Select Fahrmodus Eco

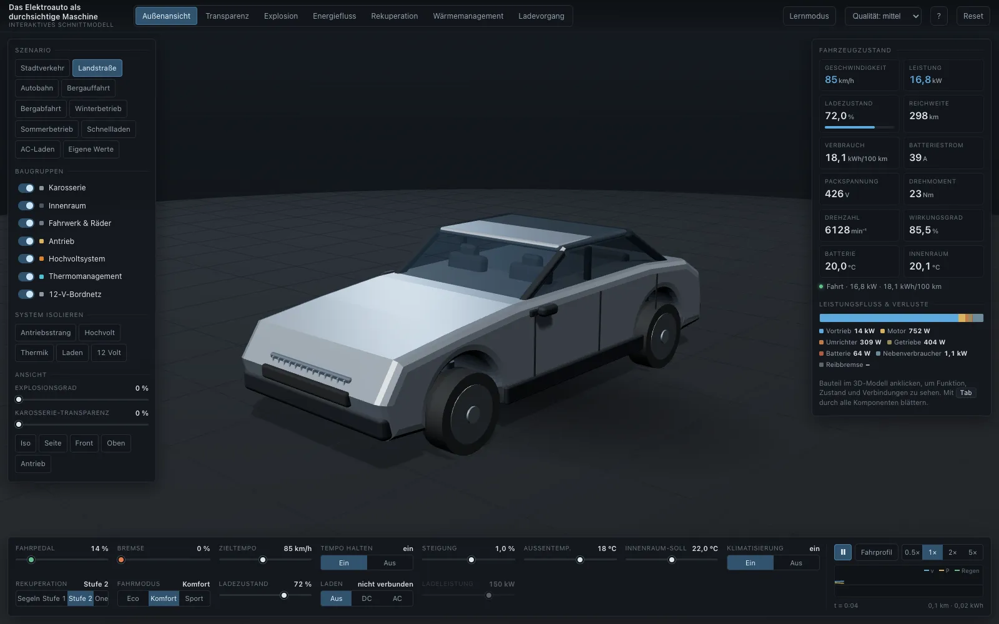[x=133, y=598]
